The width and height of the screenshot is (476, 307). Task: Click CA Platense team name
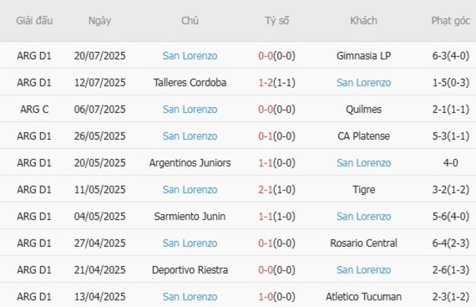[363, 136]
